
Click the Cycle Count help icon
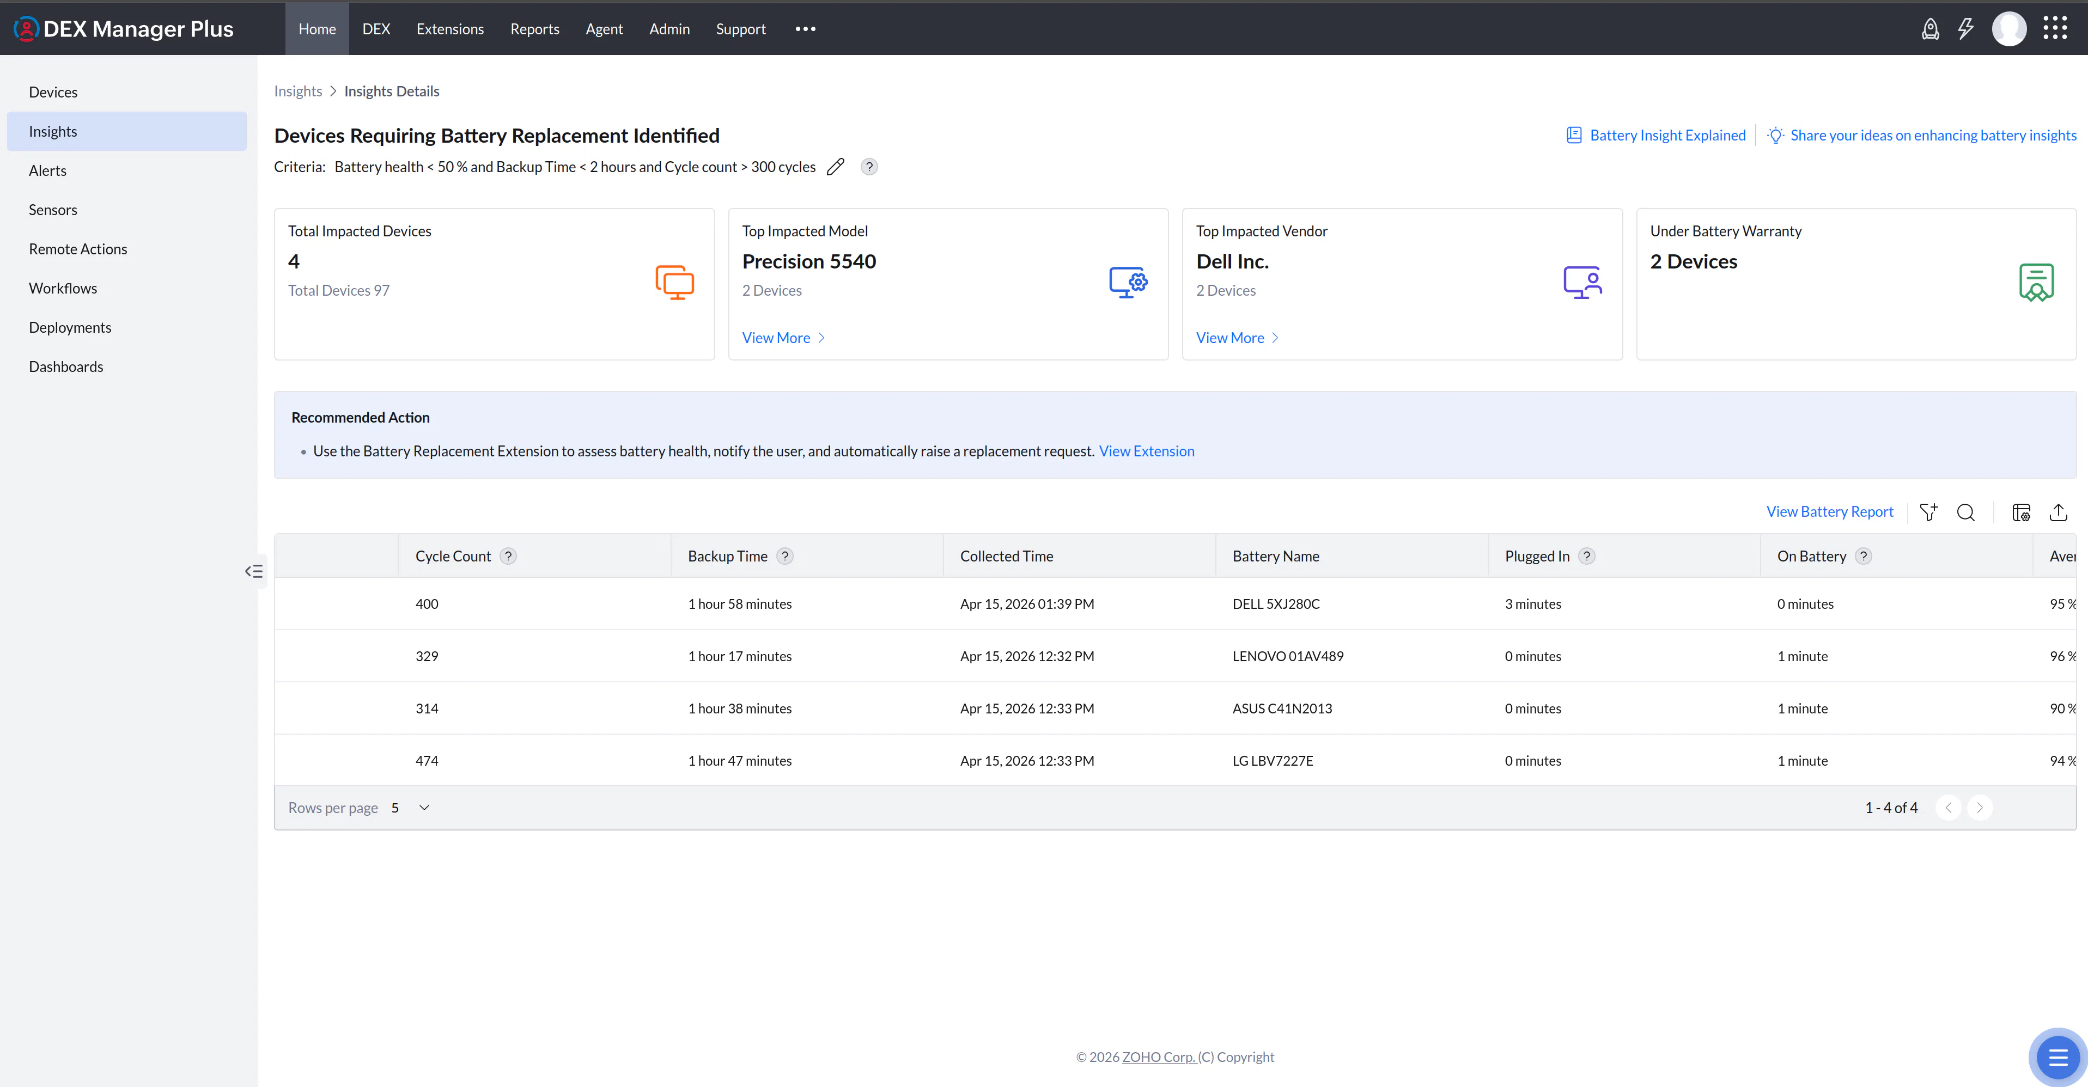tap(508, 556)
